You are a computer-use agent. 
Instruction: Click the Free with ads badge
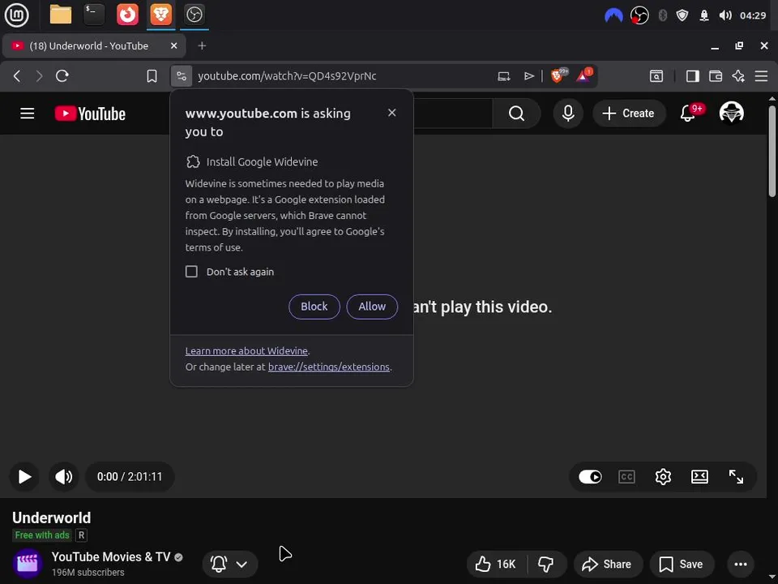tap(42, 535)
